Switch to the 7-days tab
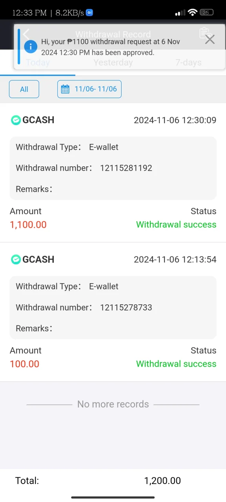 (188, 62)
